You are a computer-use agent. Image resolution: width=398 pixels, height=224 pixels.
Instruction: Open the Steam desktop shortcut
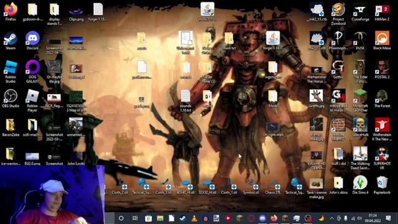pyautogui.click(x=11, y=40)
